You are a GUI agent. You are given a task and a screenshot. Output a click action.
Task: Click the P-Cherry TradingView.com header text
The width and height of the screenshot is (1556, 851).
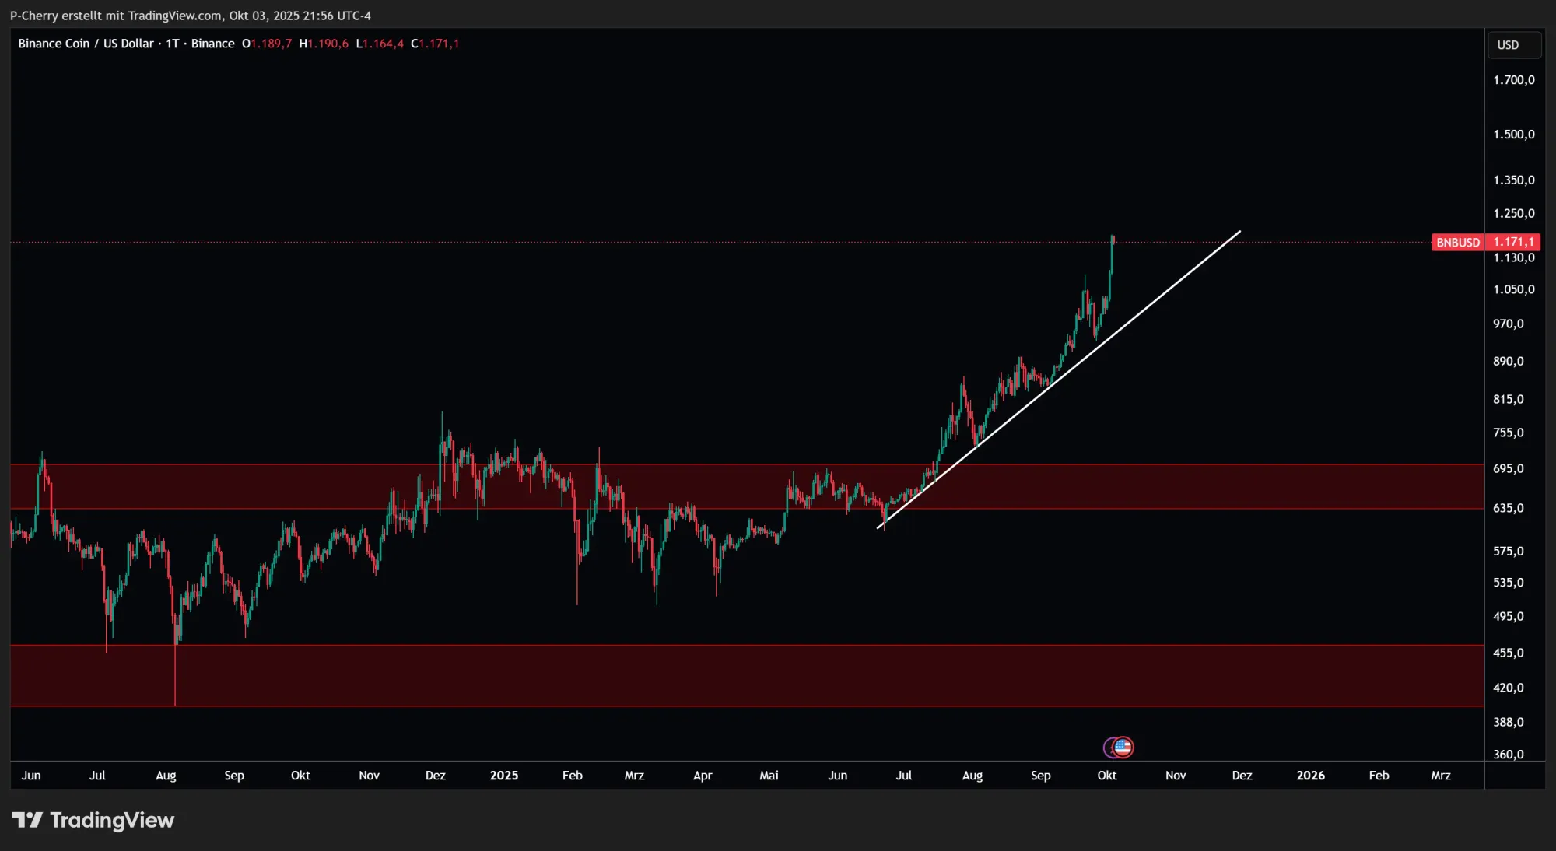coord(190,16)
